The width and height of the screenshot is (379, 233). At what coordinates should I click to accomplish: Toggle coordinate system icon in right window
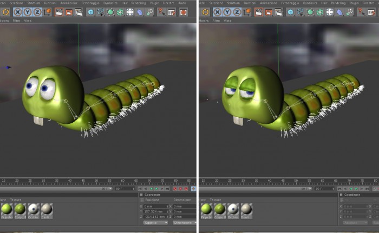pos(248,11)
